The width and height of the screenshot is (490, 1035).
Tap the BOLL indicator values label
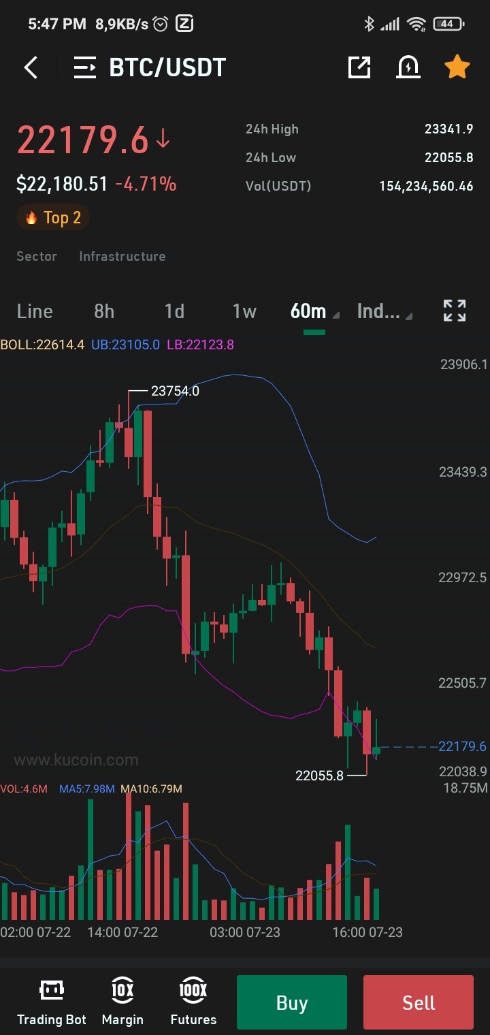(117, 345)
